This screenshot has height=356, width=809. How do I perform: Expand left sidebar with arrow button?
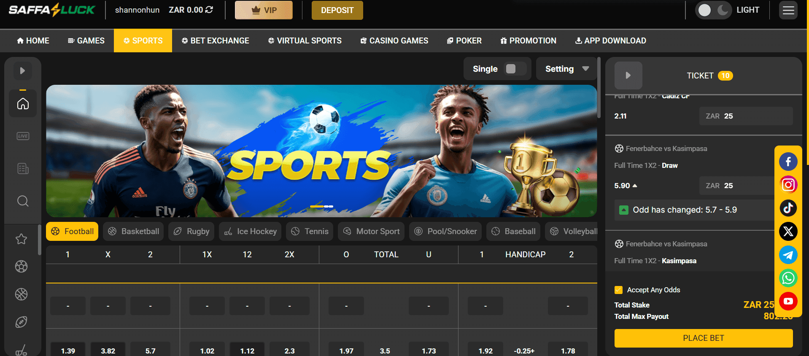tap(23, 71)
